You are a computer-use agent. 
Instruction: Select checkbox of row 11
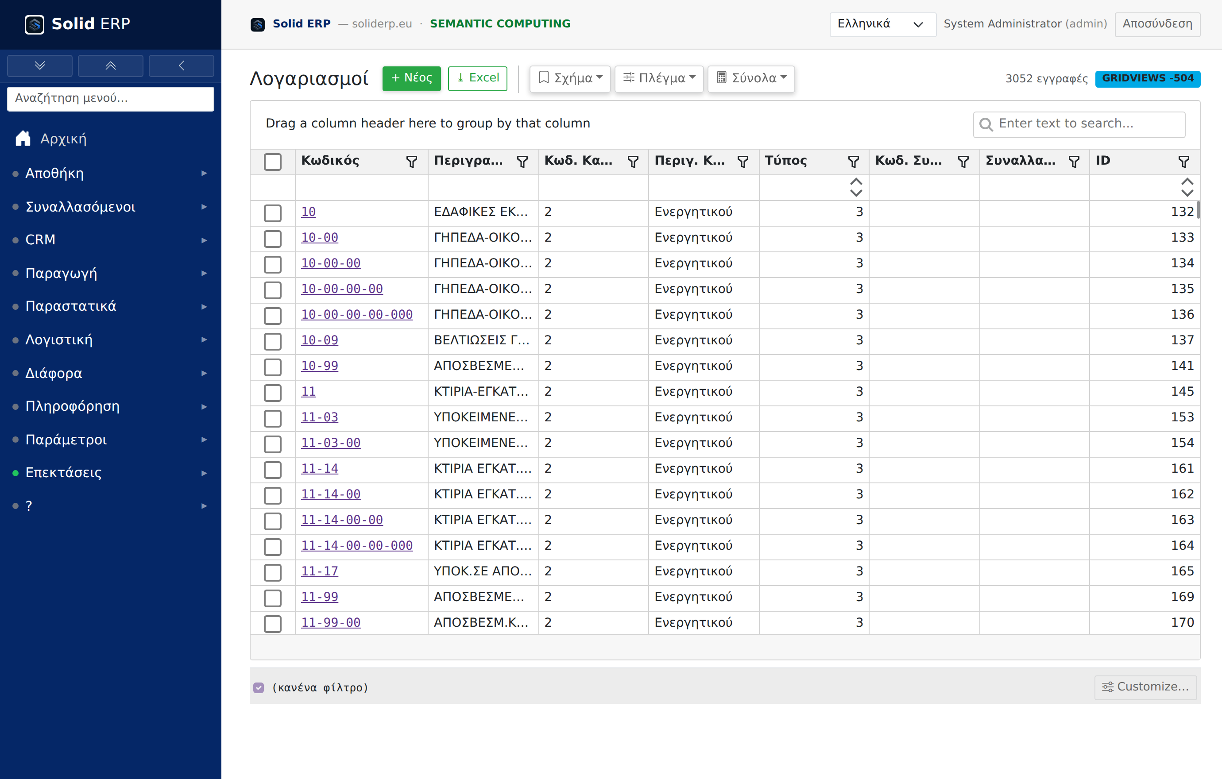click(x=272, y=393)
